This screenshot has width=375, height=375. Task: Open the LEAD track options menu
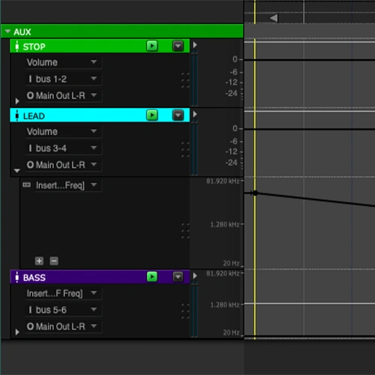178,115
